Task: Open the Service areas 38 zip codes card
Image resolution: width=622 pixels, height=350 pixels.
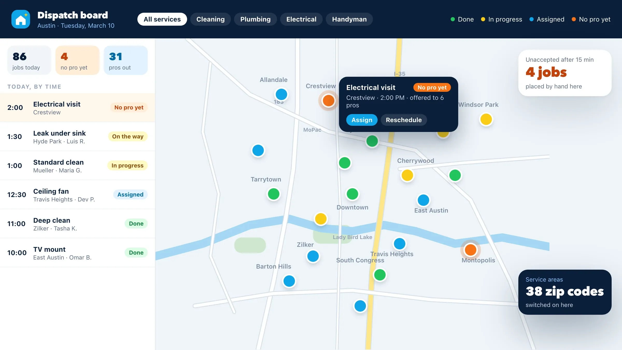Action: (x=565, y=292)
